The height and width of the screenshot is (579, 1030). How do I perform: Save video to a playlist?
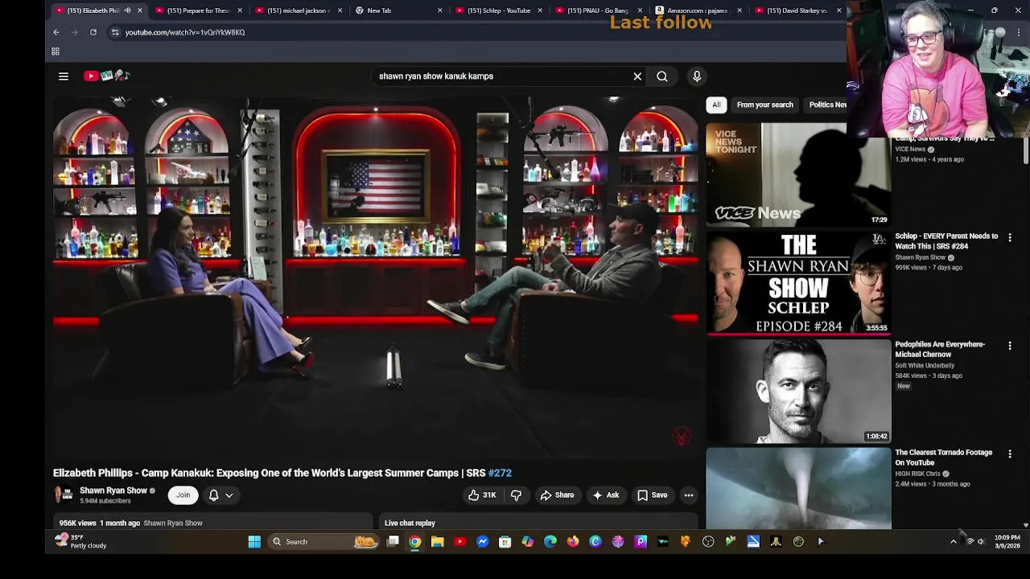653,495
